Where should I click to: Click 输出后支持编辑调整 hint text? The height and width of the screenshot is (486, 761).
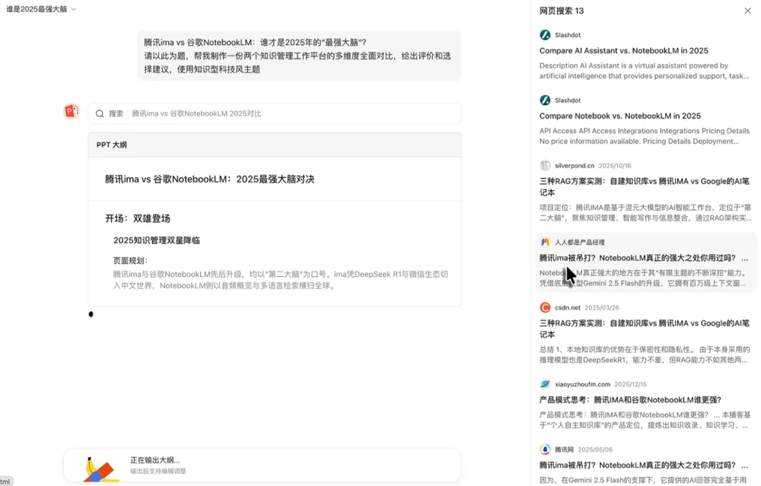pyautogui.click(x=158, y=471)
